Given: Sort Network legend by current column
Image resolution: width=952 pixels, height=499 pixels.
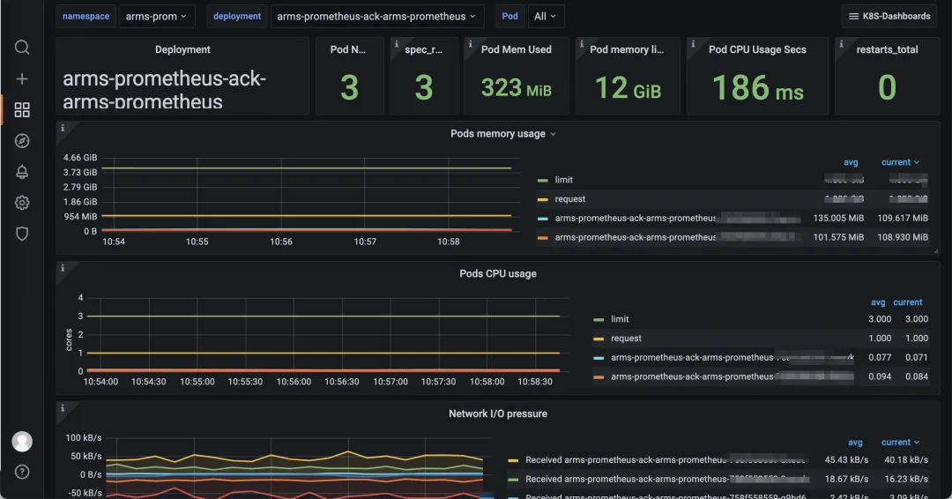Looking at the screenshot, I should pos(900,443).
